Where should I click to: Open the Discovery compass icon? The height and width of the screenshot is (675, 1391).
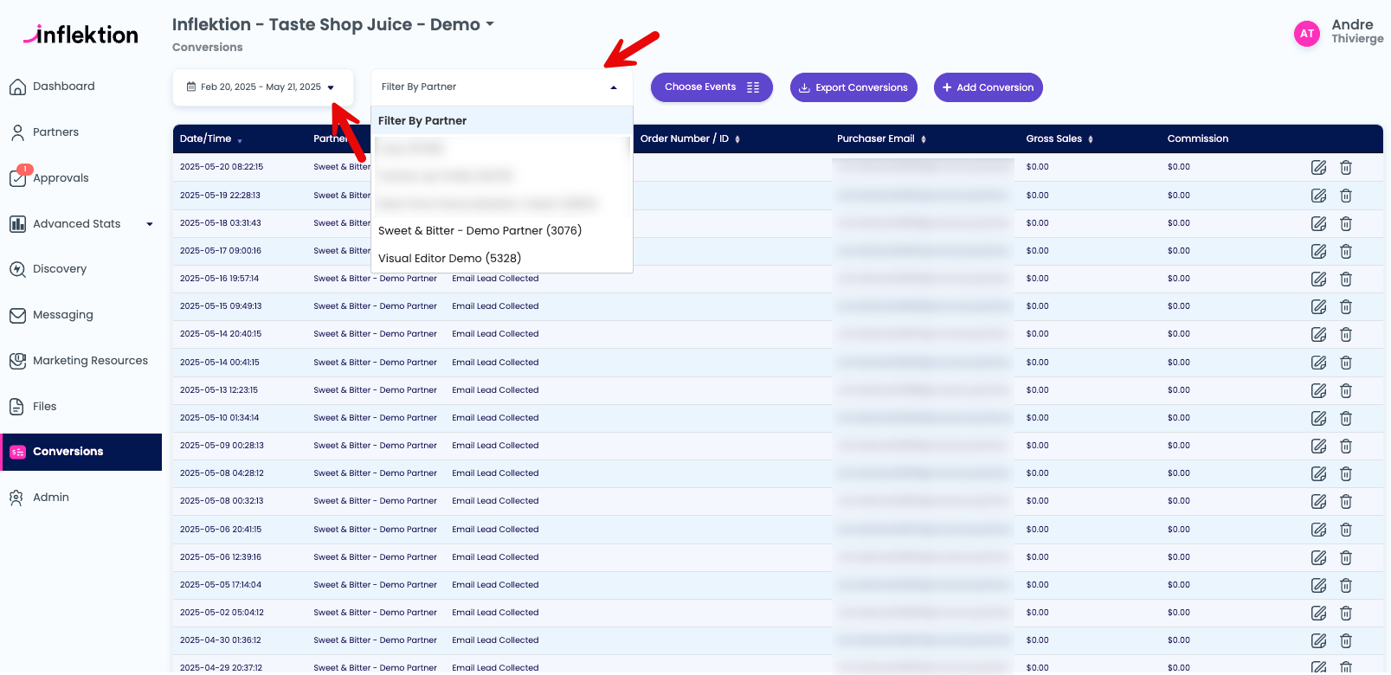[x=17, y=269]
